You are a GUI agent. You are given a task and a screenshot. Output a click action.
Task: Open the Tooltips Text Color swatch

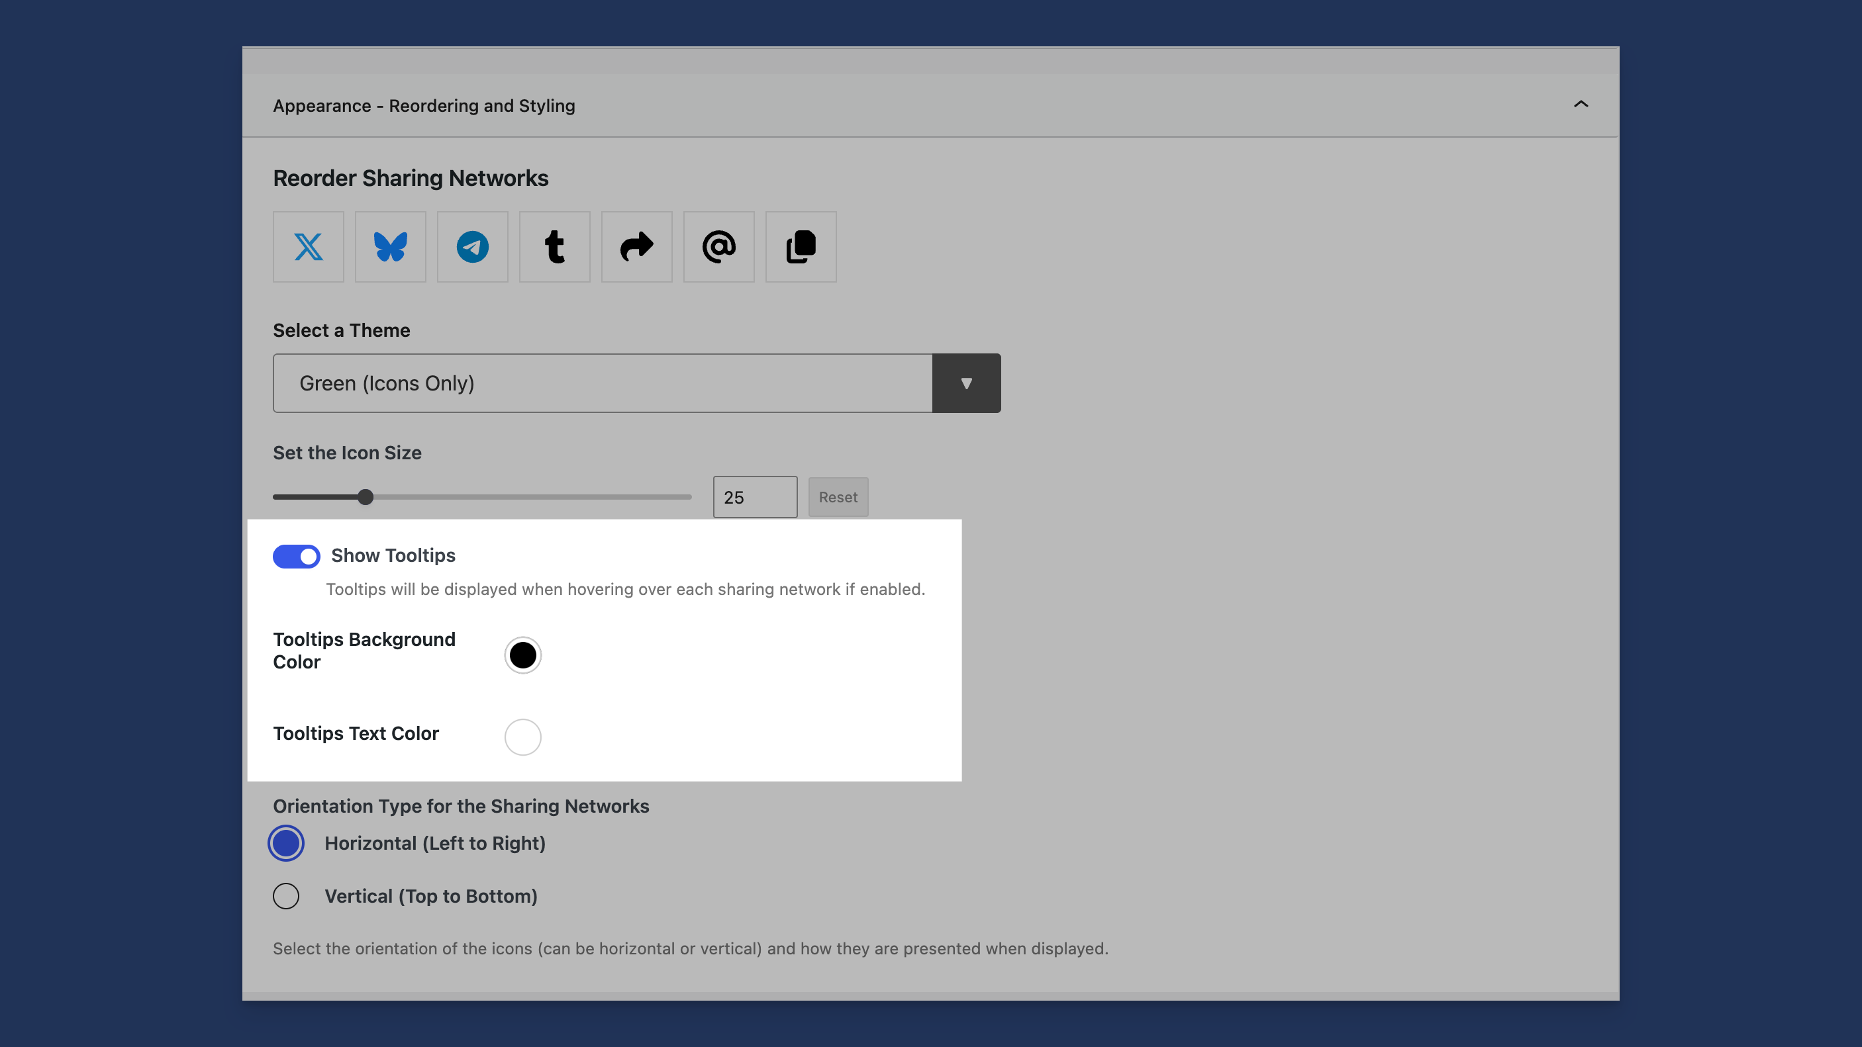point(522,737)
